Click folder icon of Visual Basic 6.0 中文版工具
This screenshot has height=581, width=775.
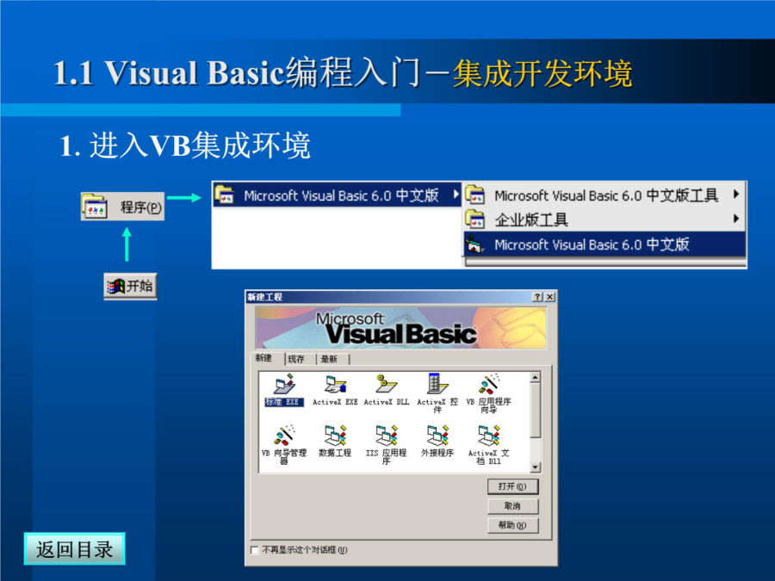[x=475, y=195]
